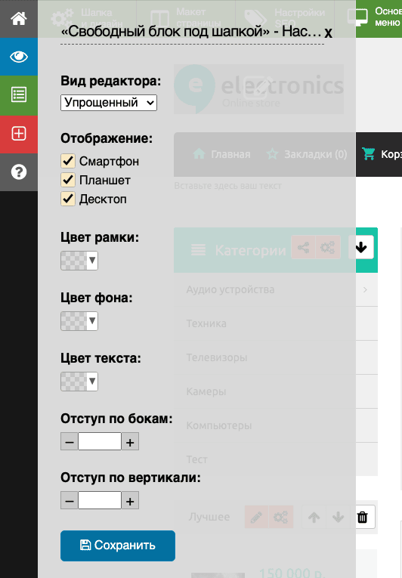402x578 pixels.
Task: Disable the Десктоп checkbox
Action: pos(68,199)
